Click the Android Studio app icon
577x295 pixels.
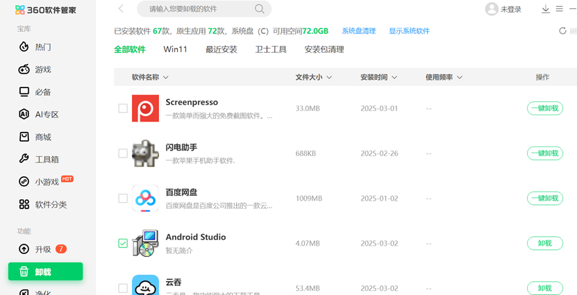tap(145, 243)
